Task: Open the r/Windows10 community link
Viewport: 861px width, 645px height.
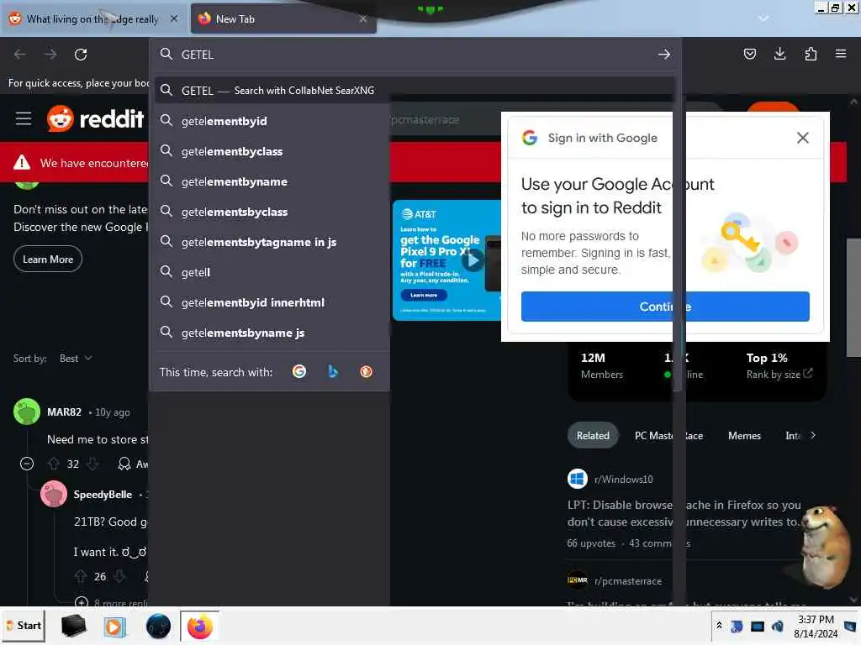Action: (623, 479)
